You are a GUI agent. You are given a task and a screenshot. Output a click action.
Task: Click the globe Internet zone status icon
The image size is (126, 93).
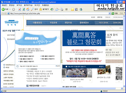(101, 91)
